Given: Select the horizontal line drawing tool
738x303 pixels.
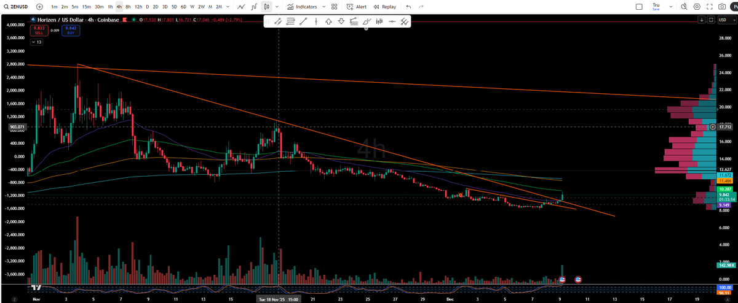Looking at the screenshot, I should tap(392, 21).
